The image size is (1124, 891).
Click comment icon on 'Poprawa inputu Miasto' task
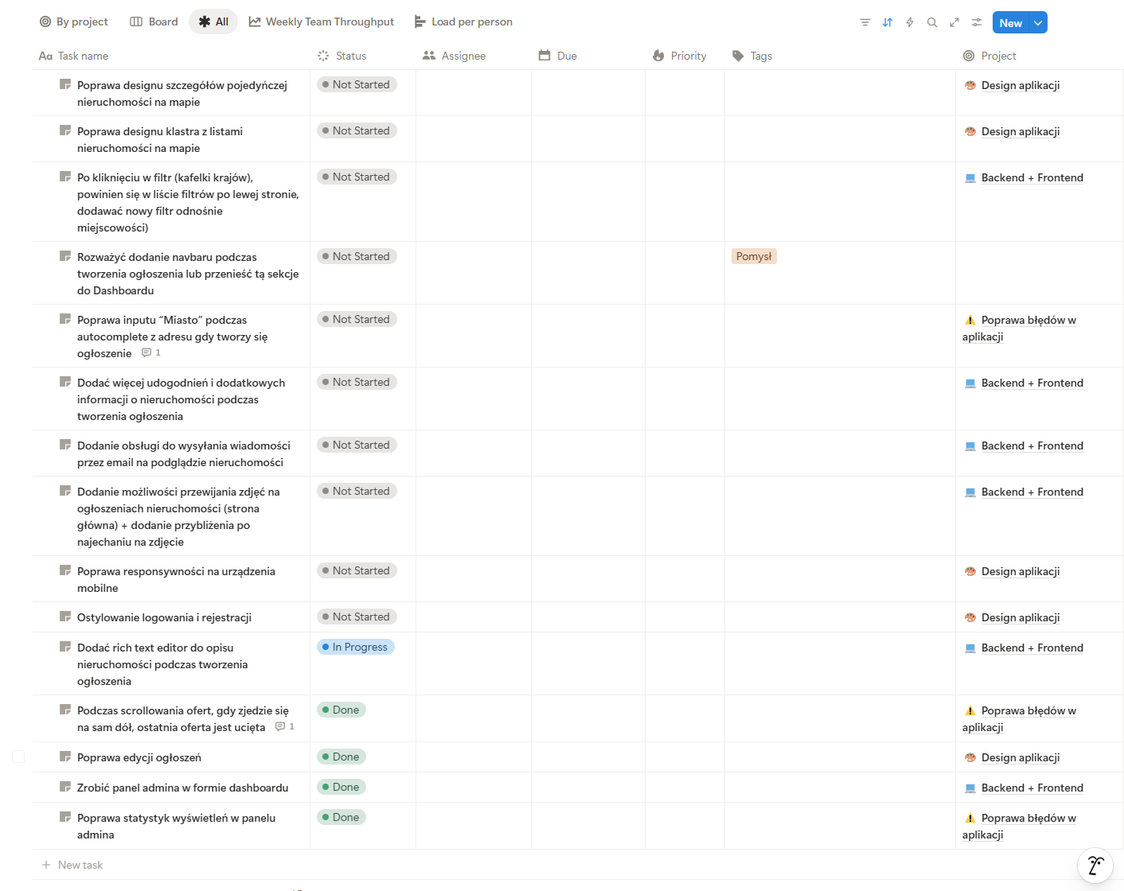(146, 352)
